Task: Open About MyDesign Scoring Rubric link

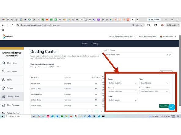Action: [122, 36]
